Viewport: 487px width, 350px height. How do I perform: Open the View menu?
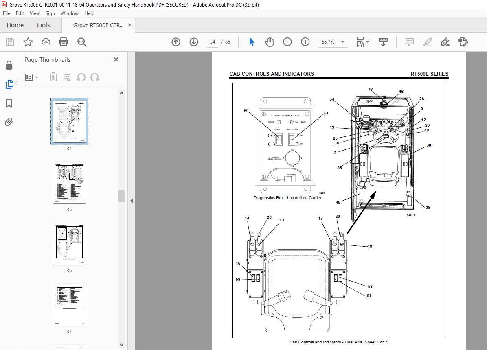pos(35,13)
